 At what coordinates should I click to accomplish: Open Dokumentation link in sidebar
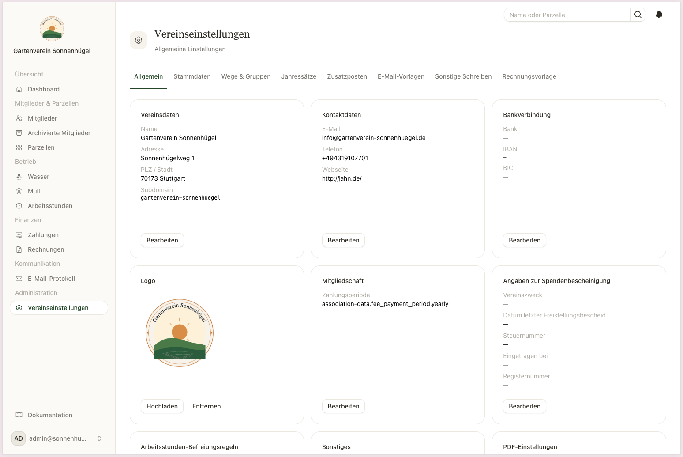coord(59,415)
